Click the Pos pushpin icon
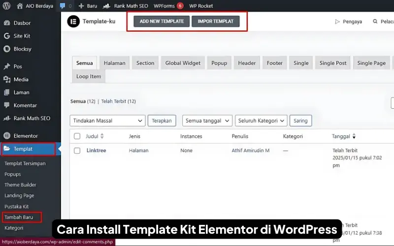Screen dimensions: 394x246 pos(7,66)
